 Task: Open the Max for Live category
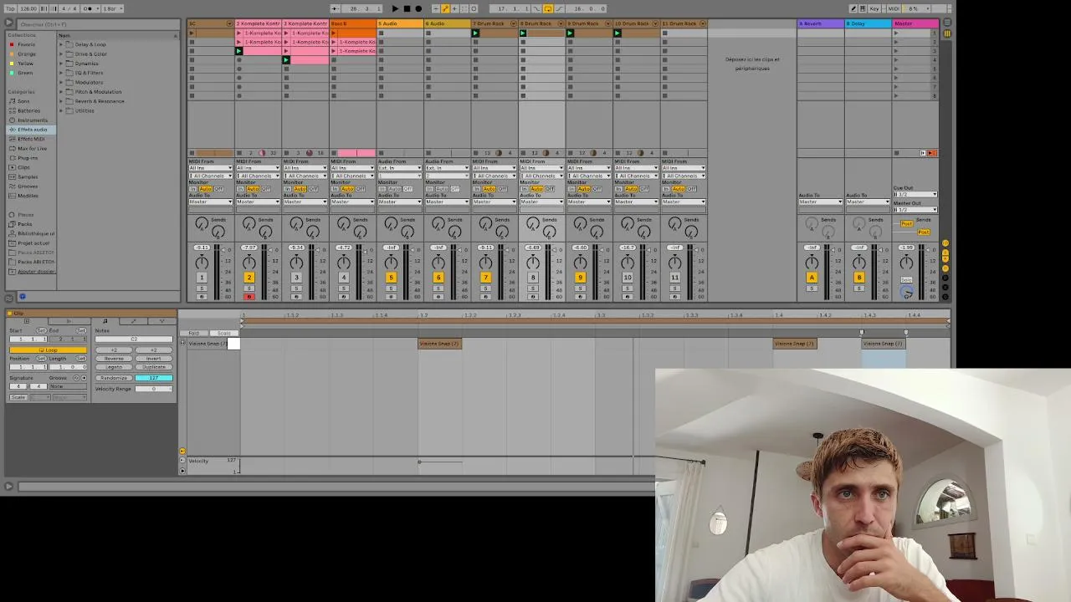pyautogui.click(x=32, y=148)
